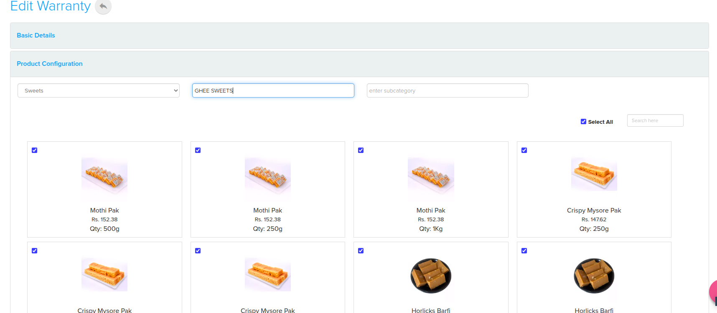The height and width of the screenshot is (313, 717).
Task: Uncheck Crispy Mysore Pak 250g checkbox
Action: tap(524, 150)
